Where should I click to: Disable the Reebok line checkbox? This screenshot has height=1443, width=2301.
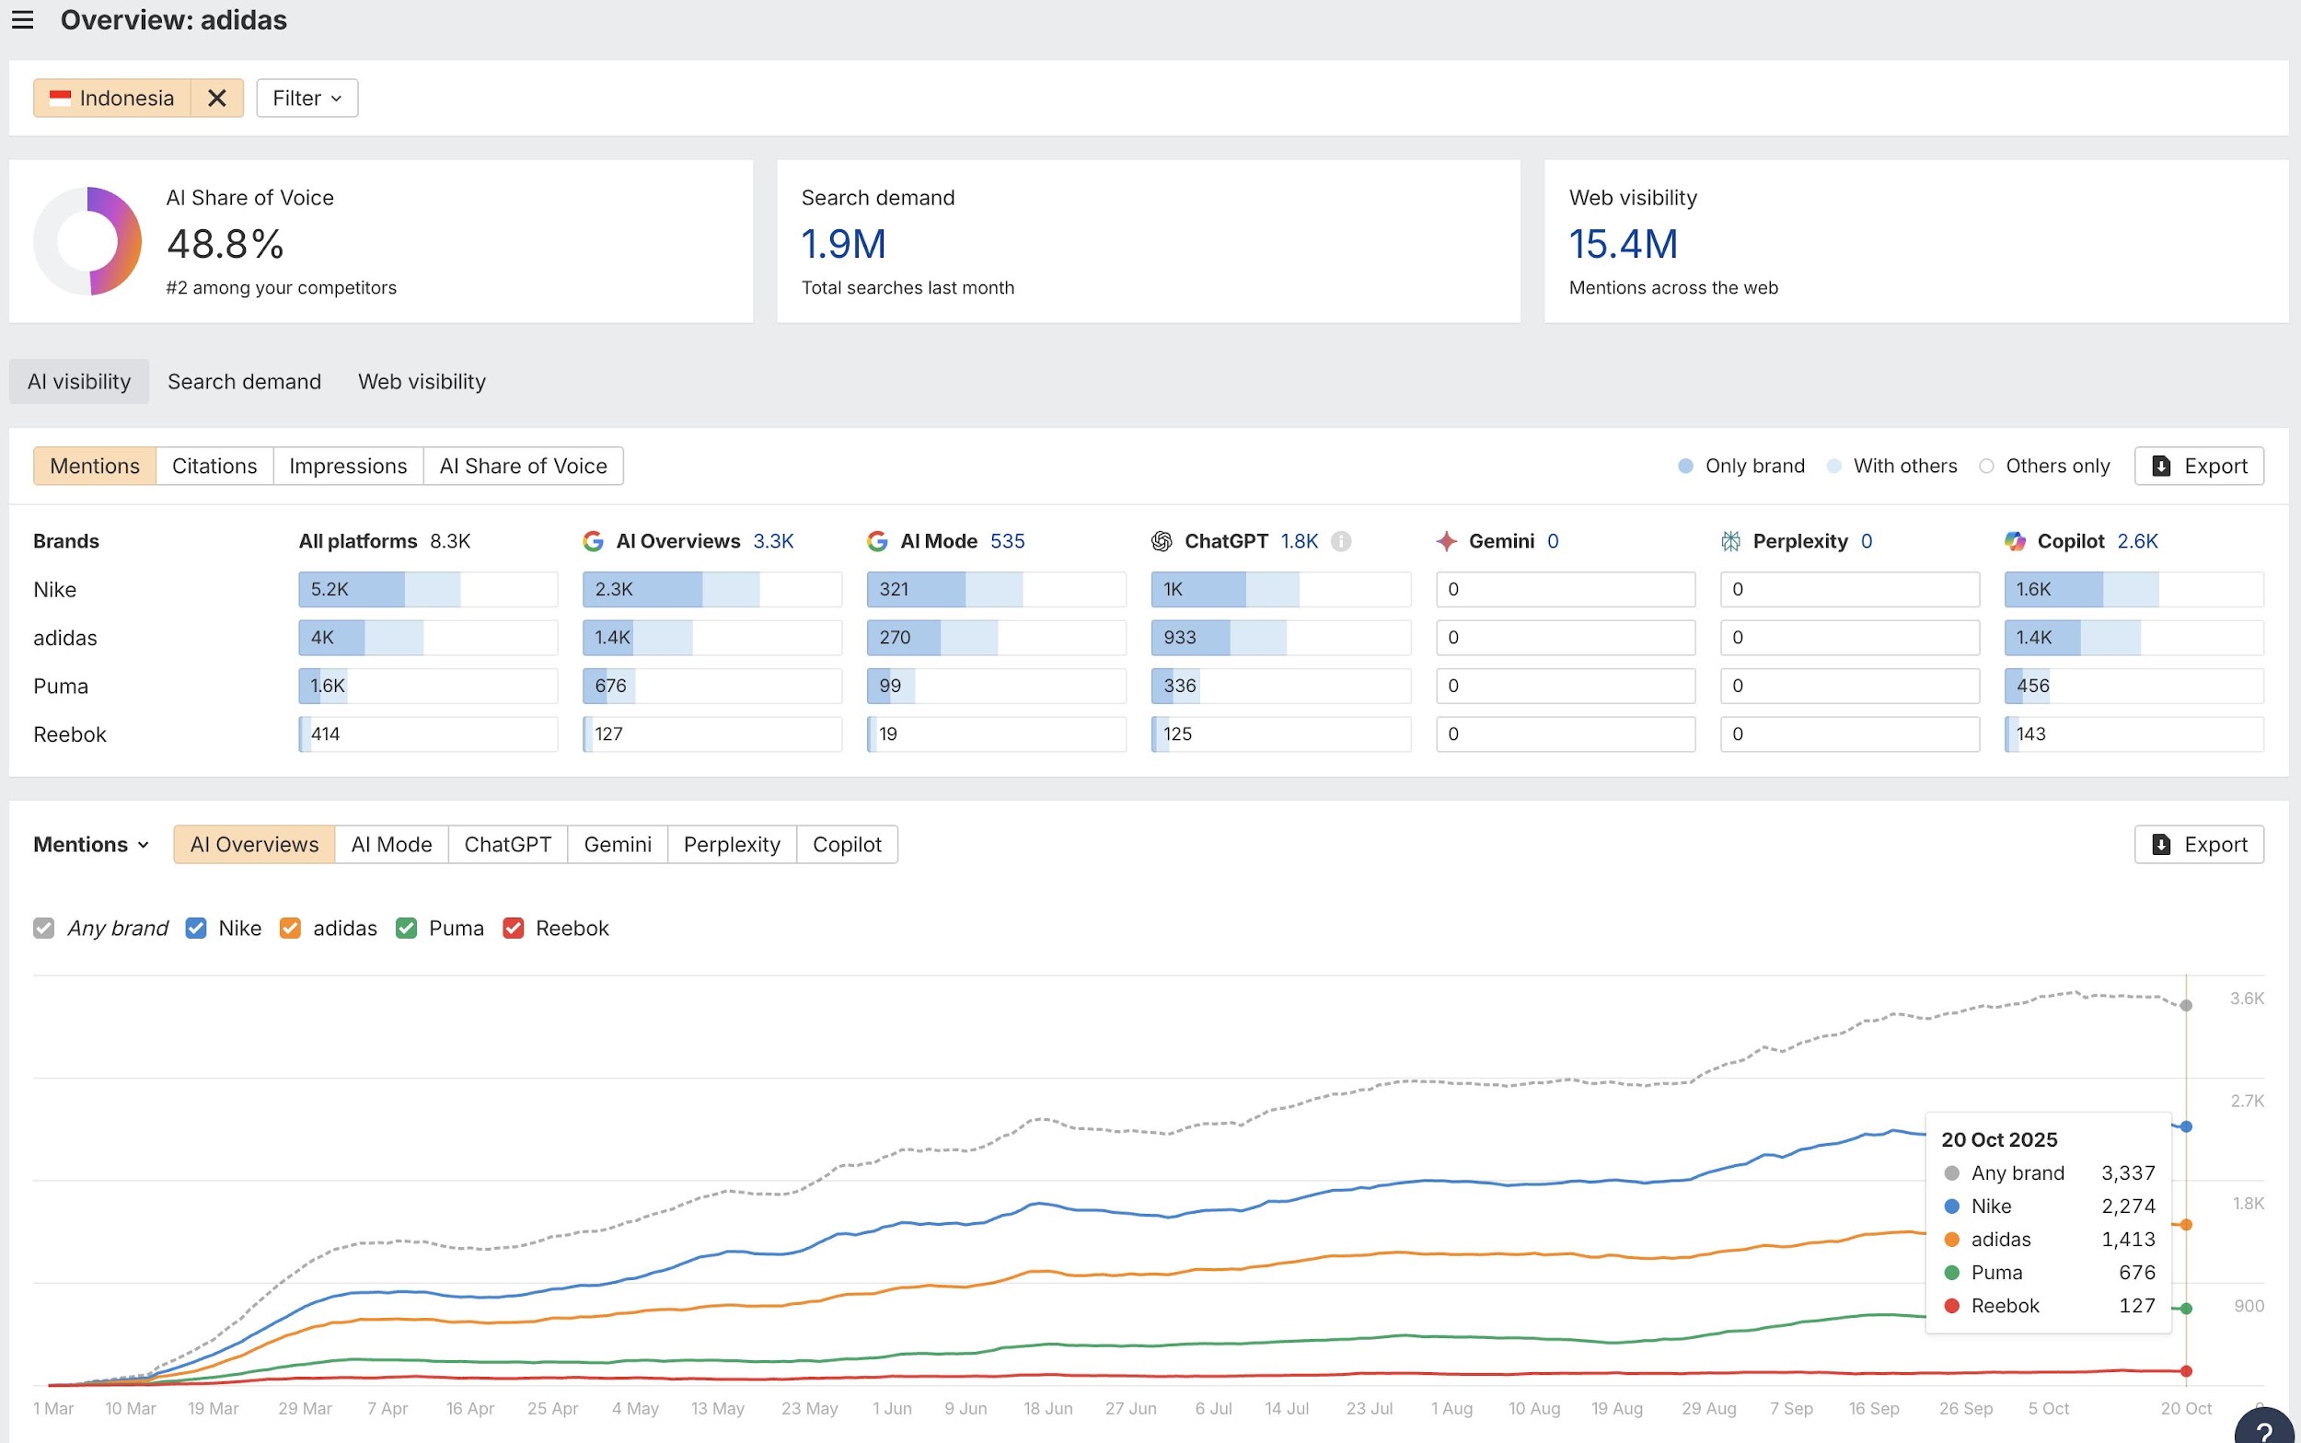click(514, 928)
